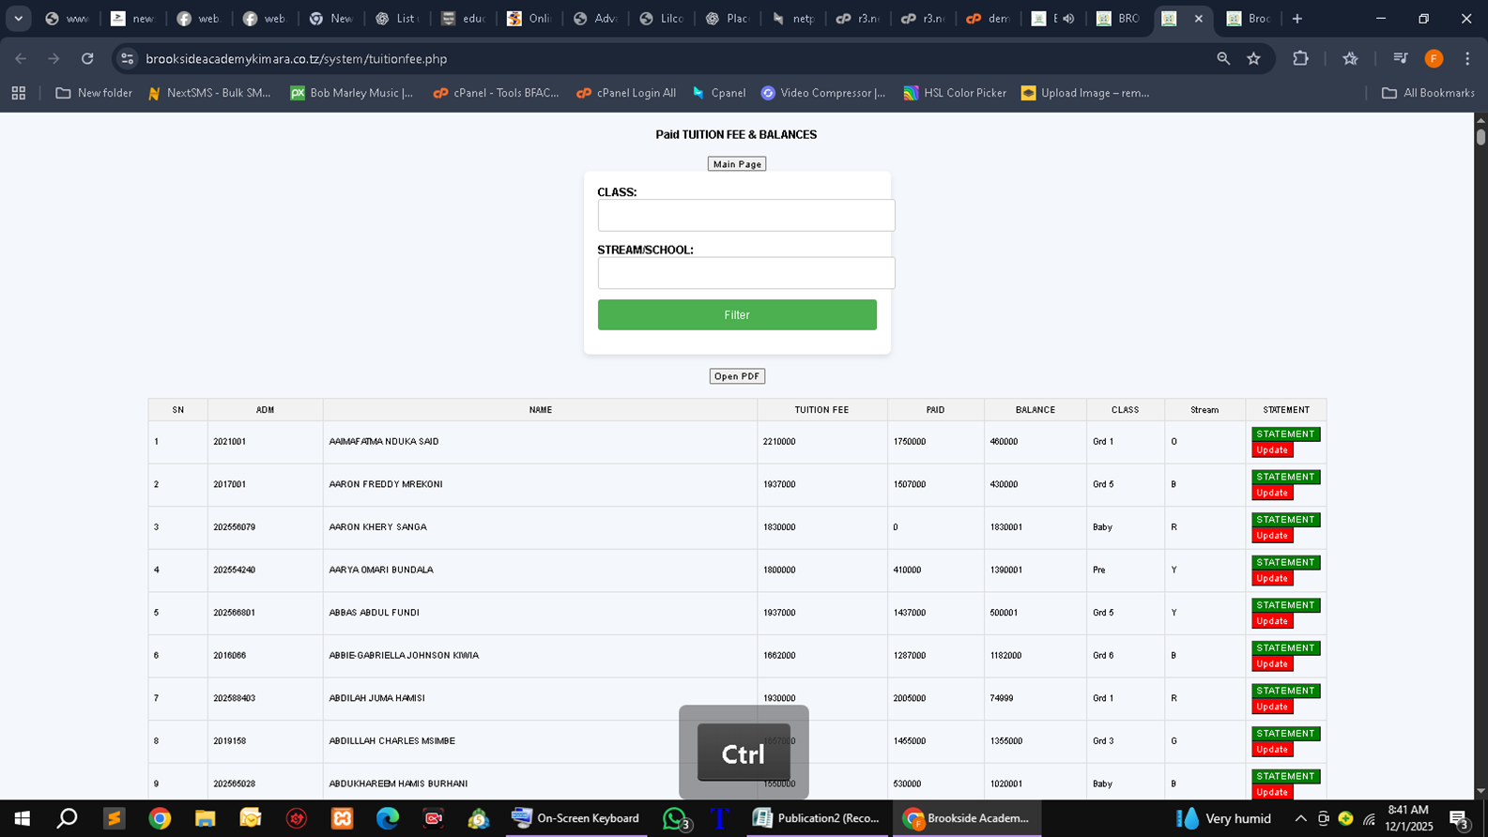1488x837 pixels.
Task: Open File Explorer from taskbar
Action: pos(205,818)
